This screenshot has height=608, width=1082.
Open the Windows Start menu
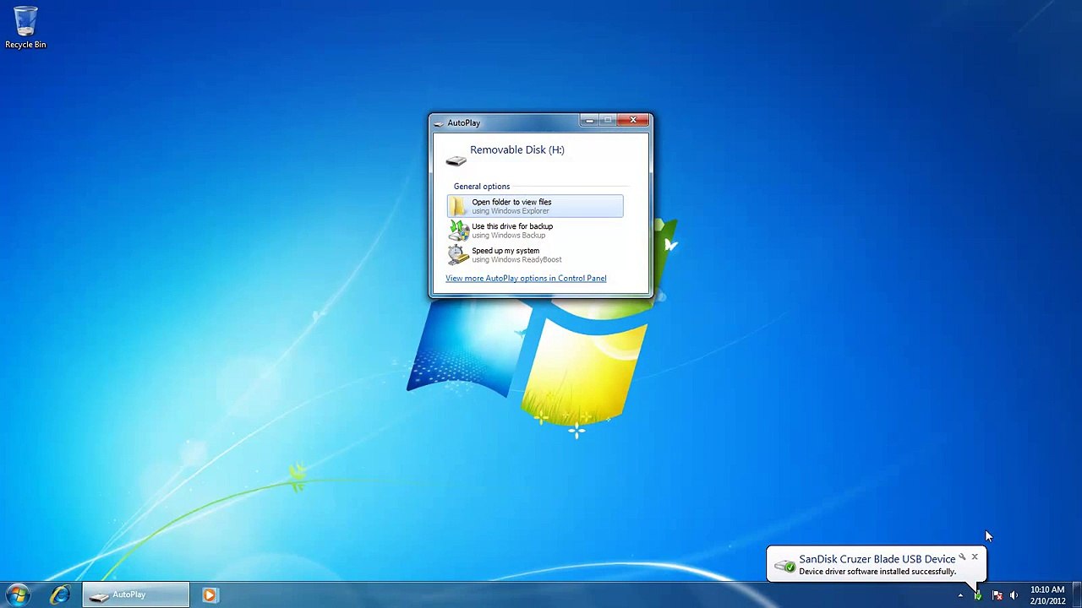click(18, 594)
